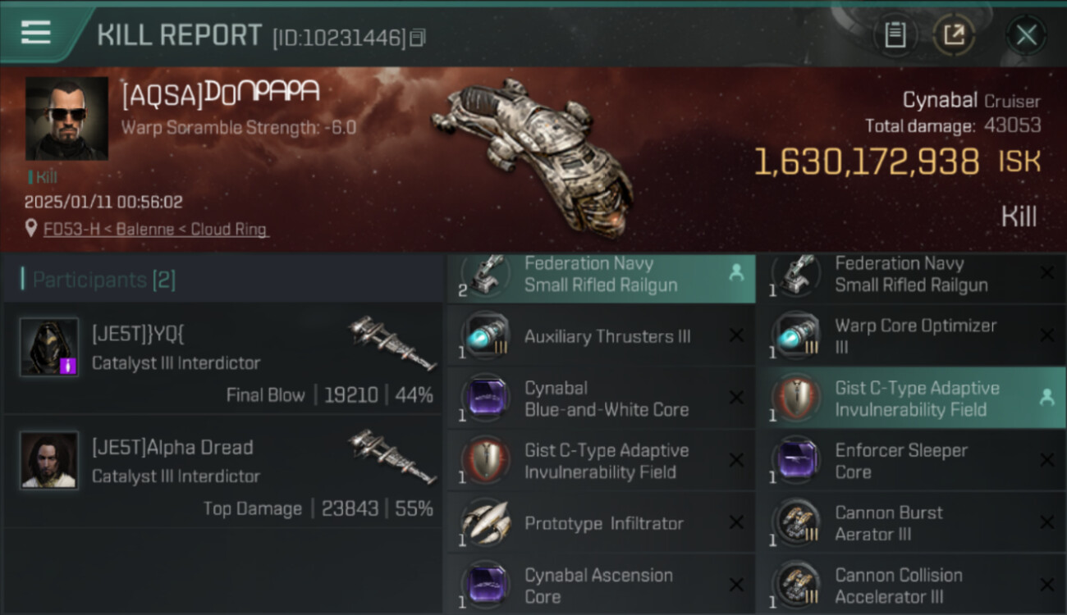
Task: Open the FD53-H location link
Action: tap(155, 230)
